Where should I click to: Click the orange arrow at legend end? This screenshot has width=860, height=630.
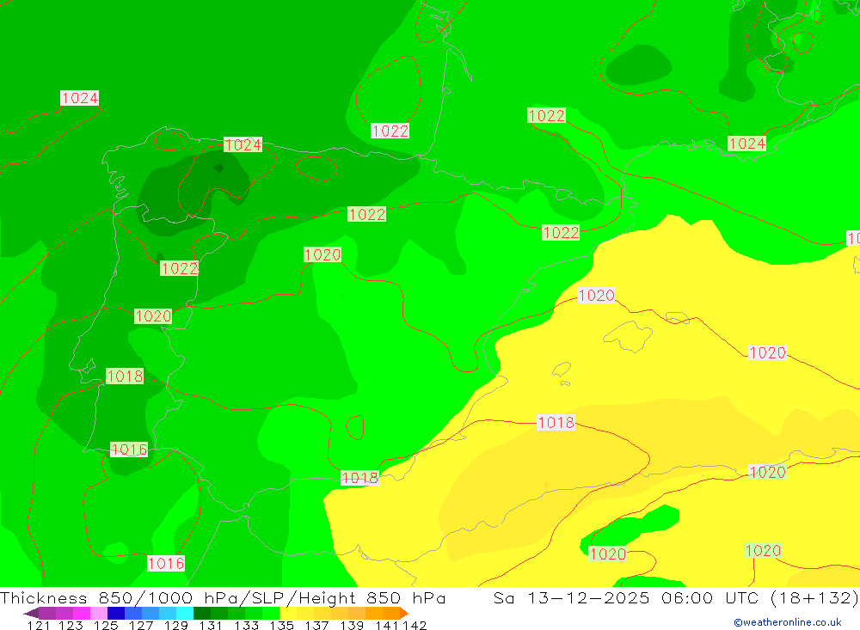coord(404,613)
